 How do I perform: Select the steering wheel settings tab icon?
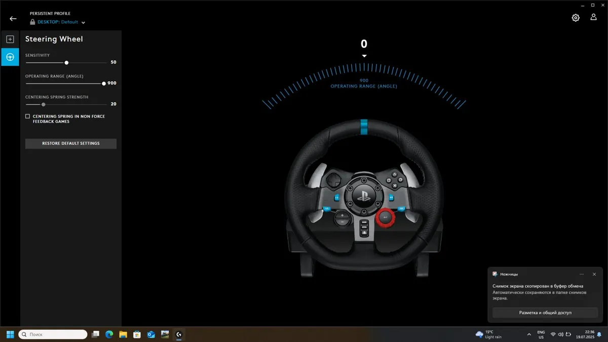coord(10,57)
